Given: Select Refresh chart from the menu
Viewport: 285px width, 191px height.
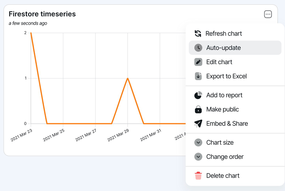Looking at the screenshot, I should click(x=224, y=33).
